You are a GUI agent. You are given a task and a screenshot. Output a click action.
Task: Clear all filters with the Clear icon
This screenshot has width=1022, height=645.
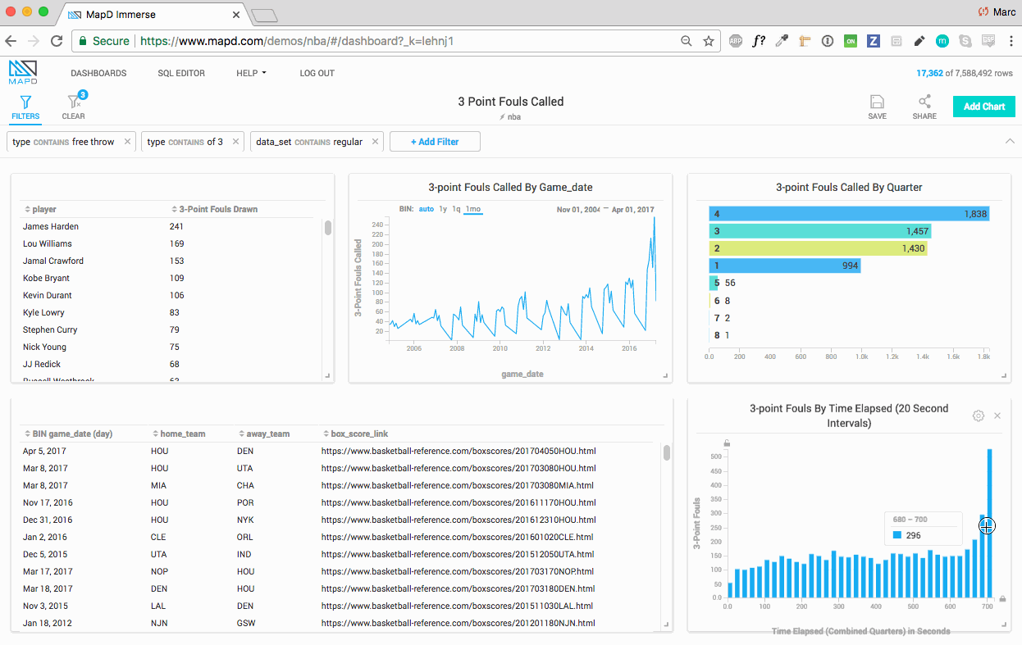click(x=74, y=107)
